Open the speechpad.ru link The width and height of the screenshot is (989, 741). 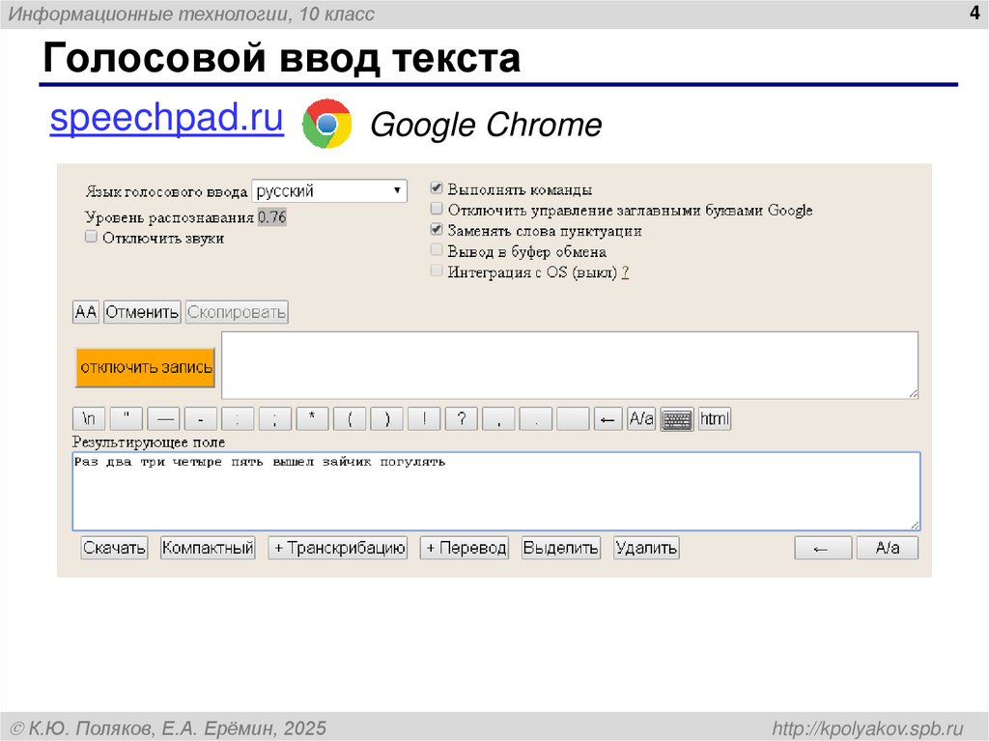(166, 118)
